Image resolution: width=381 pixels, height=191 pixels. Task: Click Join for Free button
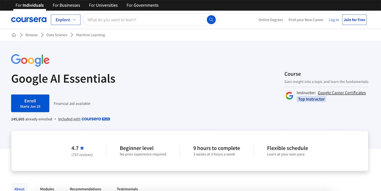(x=354, y=20)
